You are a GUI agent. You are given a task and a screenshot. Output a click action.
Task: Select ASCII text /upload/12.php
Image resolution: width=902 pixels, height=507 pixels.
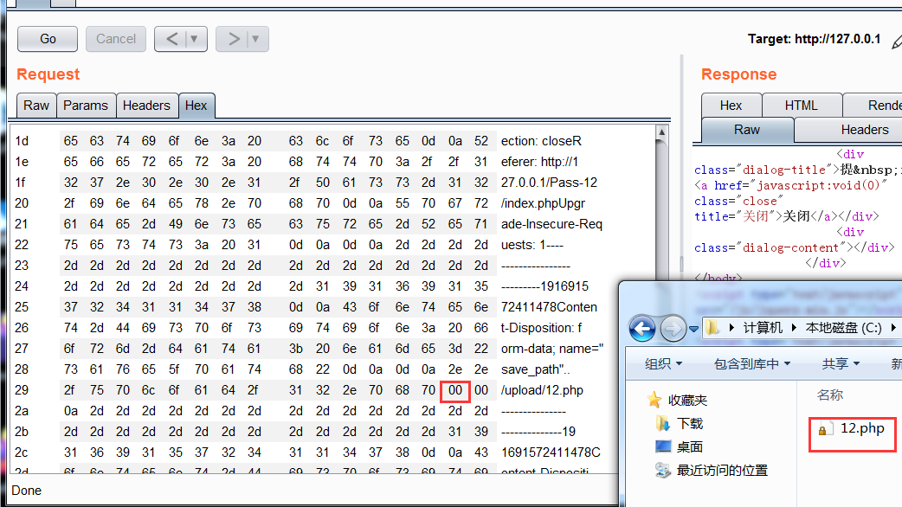click(x=542, y=390)
